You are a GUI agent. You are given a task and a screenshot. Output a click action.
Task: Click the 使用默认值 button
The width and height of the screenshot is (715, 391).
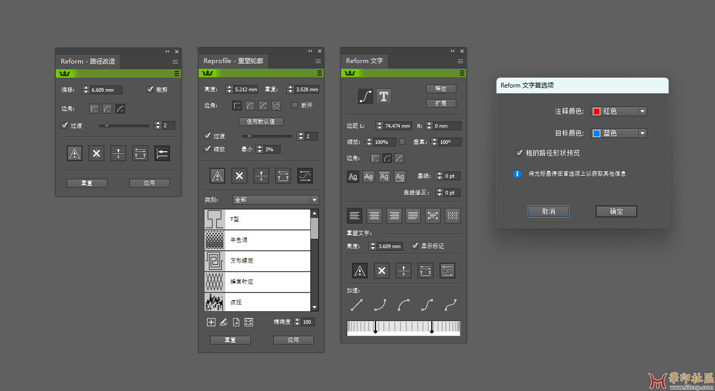click(x=261, y=121)
